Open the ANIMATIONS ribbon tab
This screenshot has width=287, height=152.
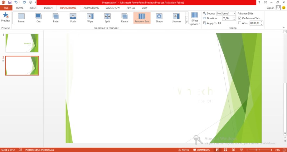point(91,8)
